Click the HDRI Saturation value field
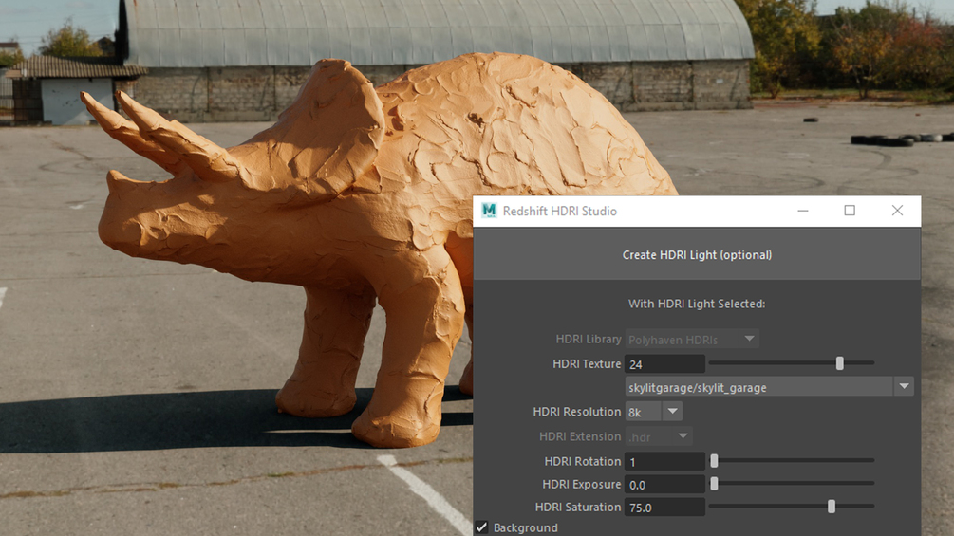 coord(664,507)
